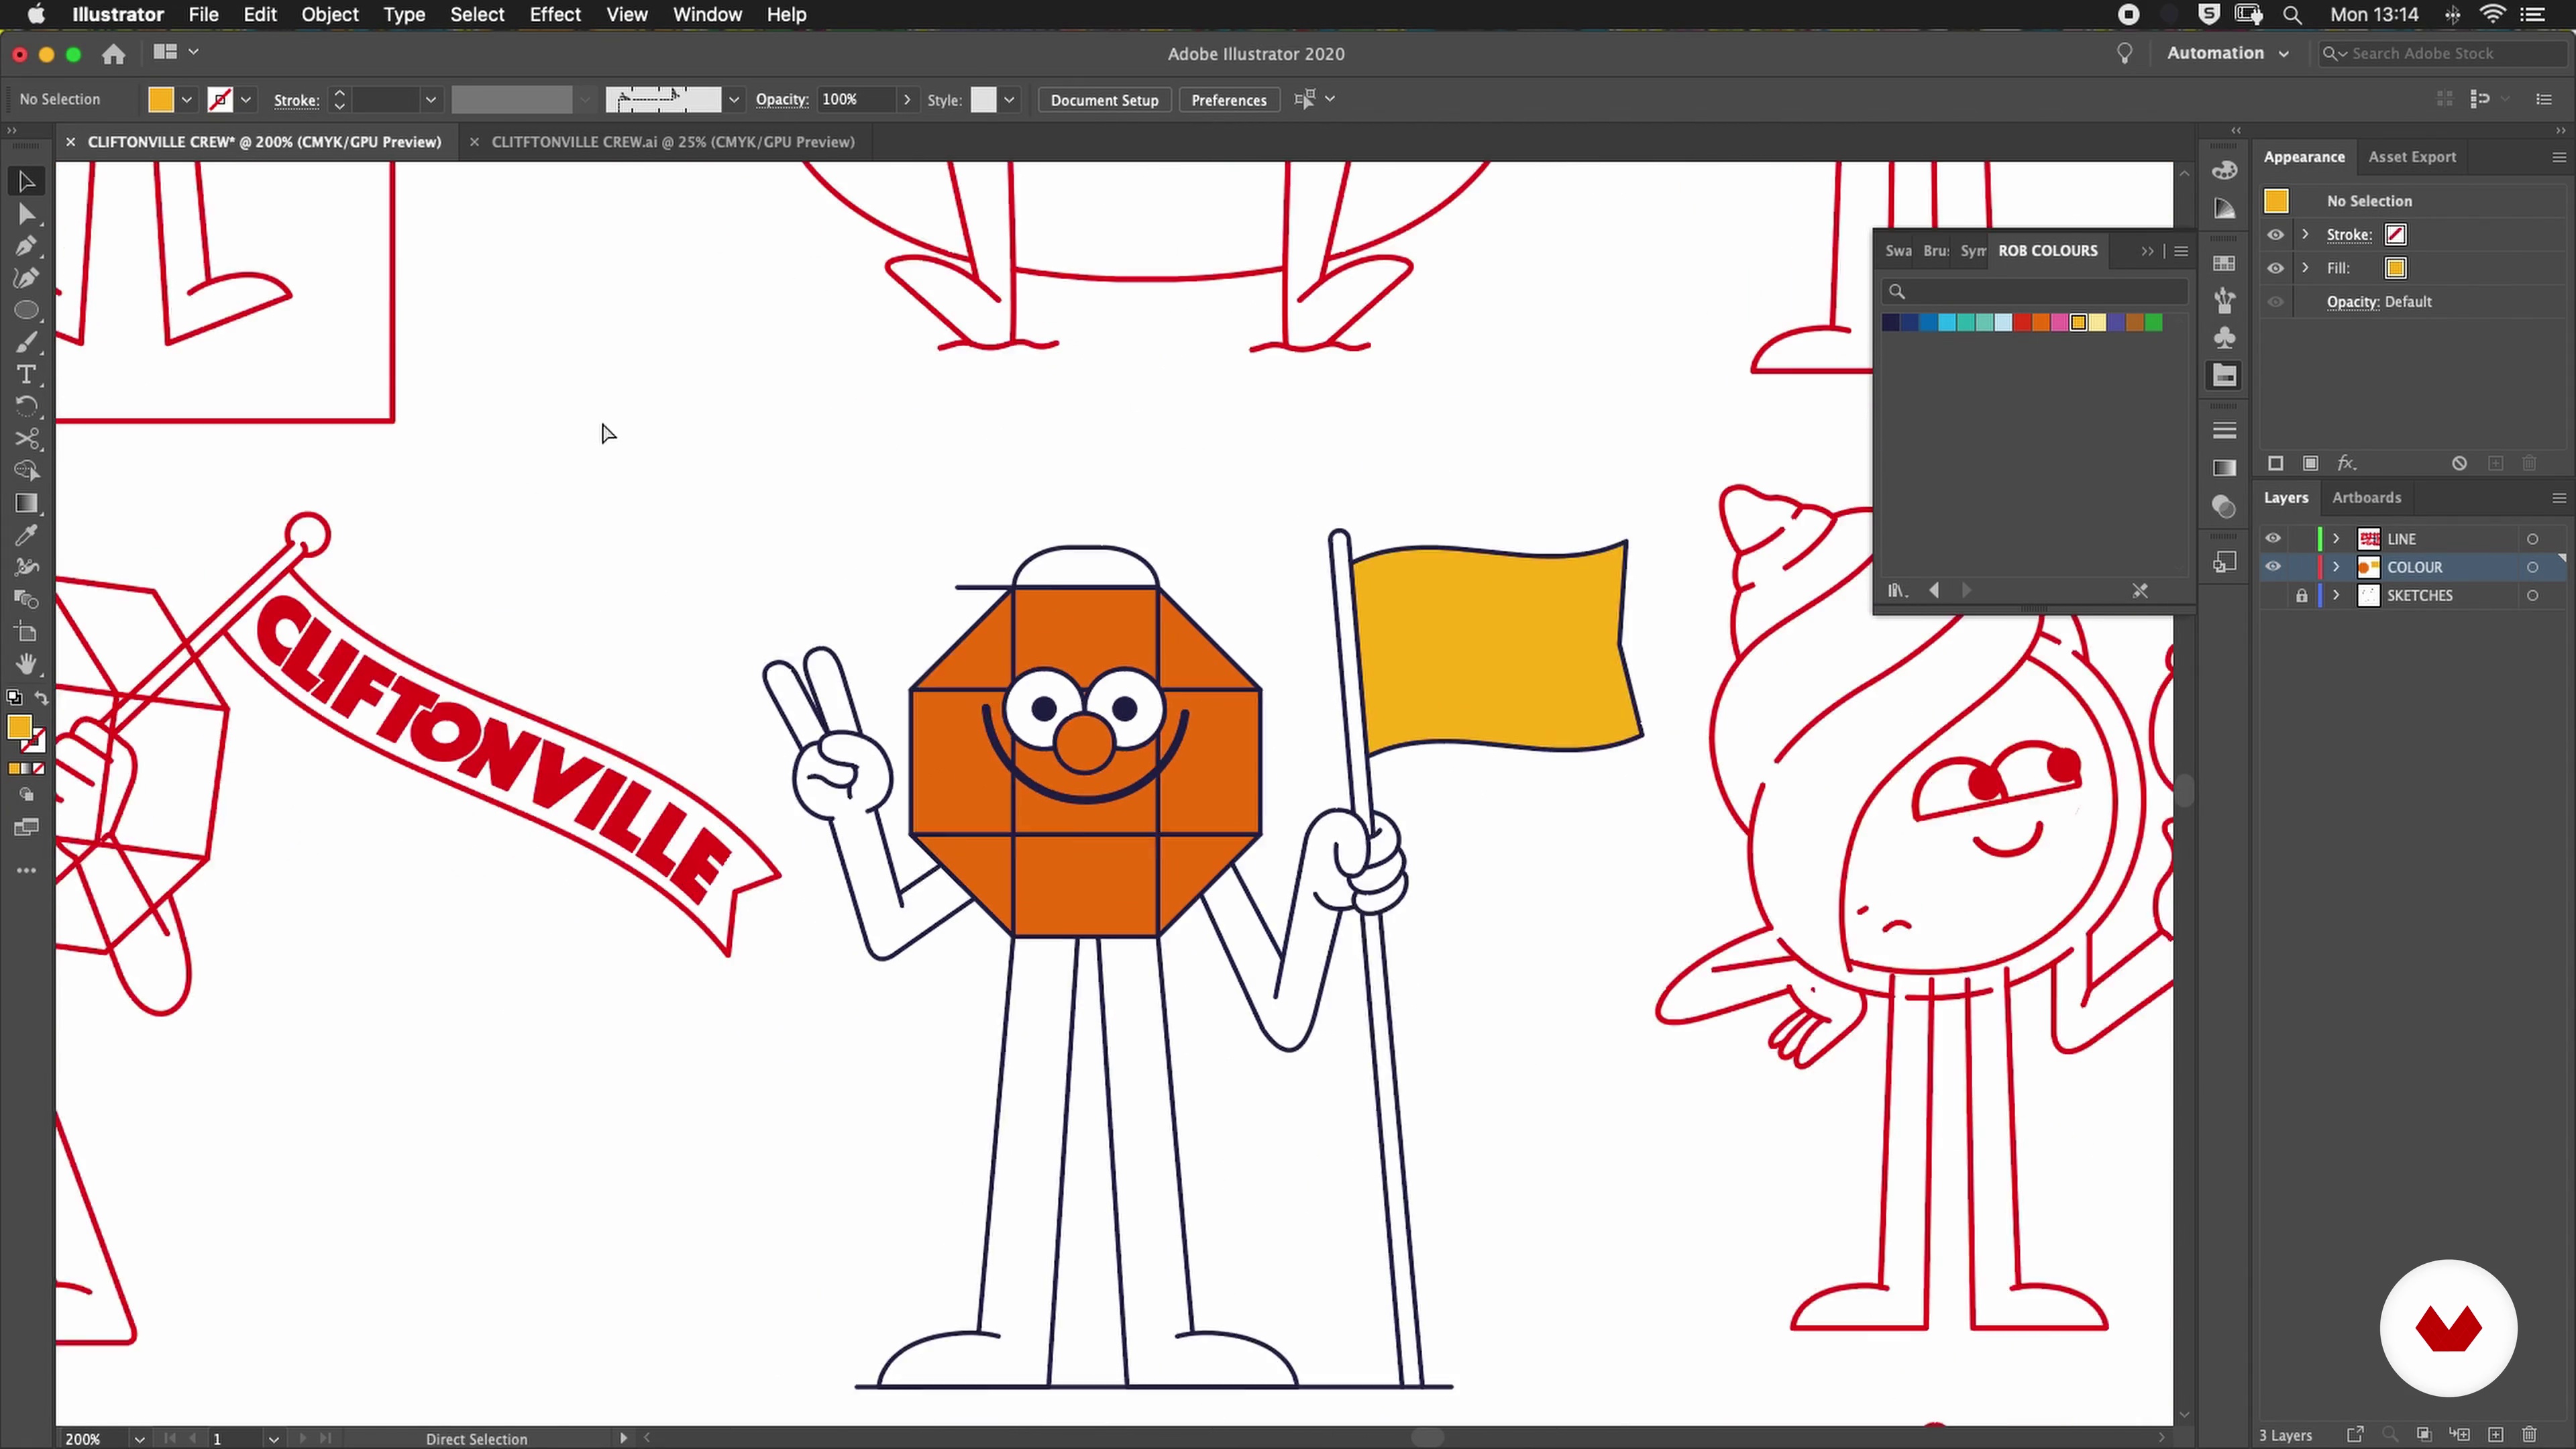The height and width of the screenshot is (1449, 2576).
Task: Expand the LINE layer
Action: click(2337, 538)
